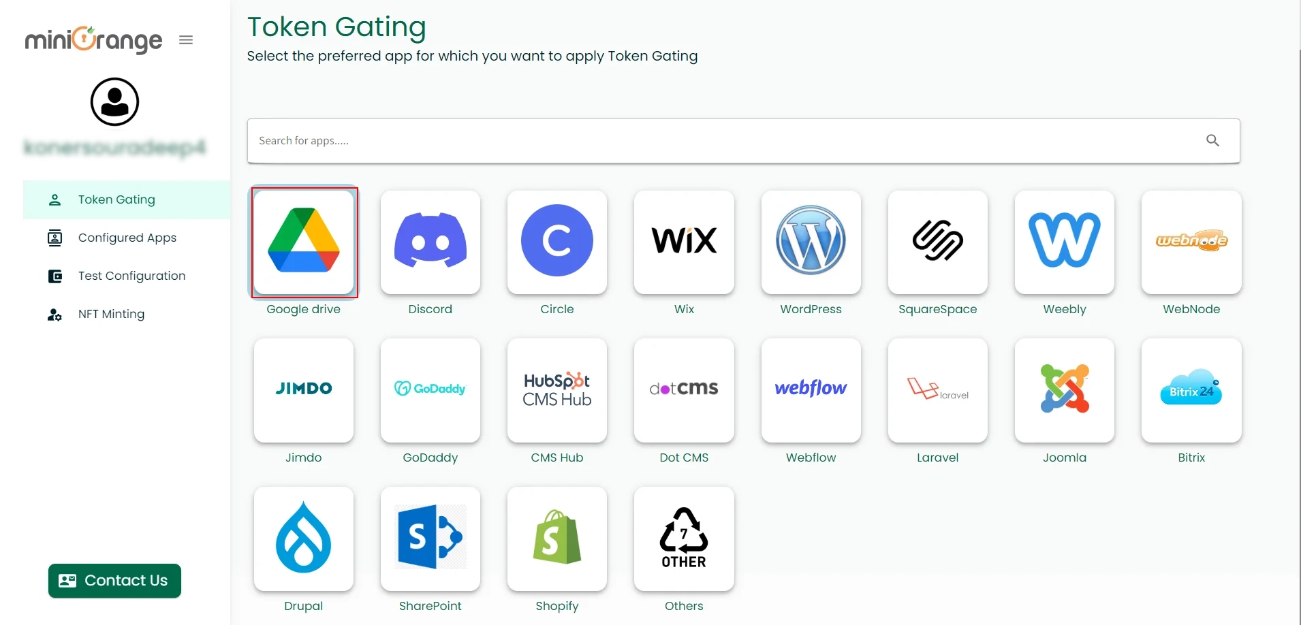Select the Joomla app tile
This screenshot has height=625, width=1301.
point(1065,391)
